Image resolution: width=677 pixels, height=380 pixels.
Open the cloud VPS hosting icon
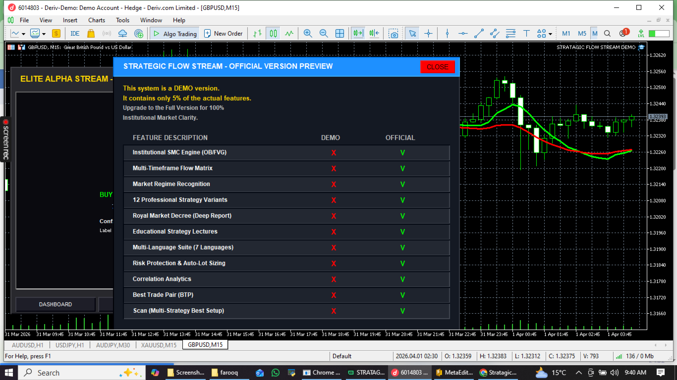coord(122,34)
